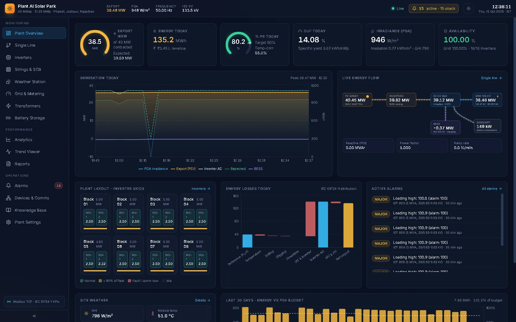The image size is (516, 322).
Task: Open the Weather Station page
Action: tap(34, 82)
